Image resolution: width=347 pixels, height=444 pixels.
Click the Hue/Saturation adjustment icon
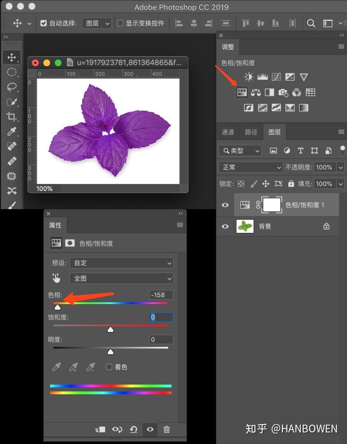242,92
